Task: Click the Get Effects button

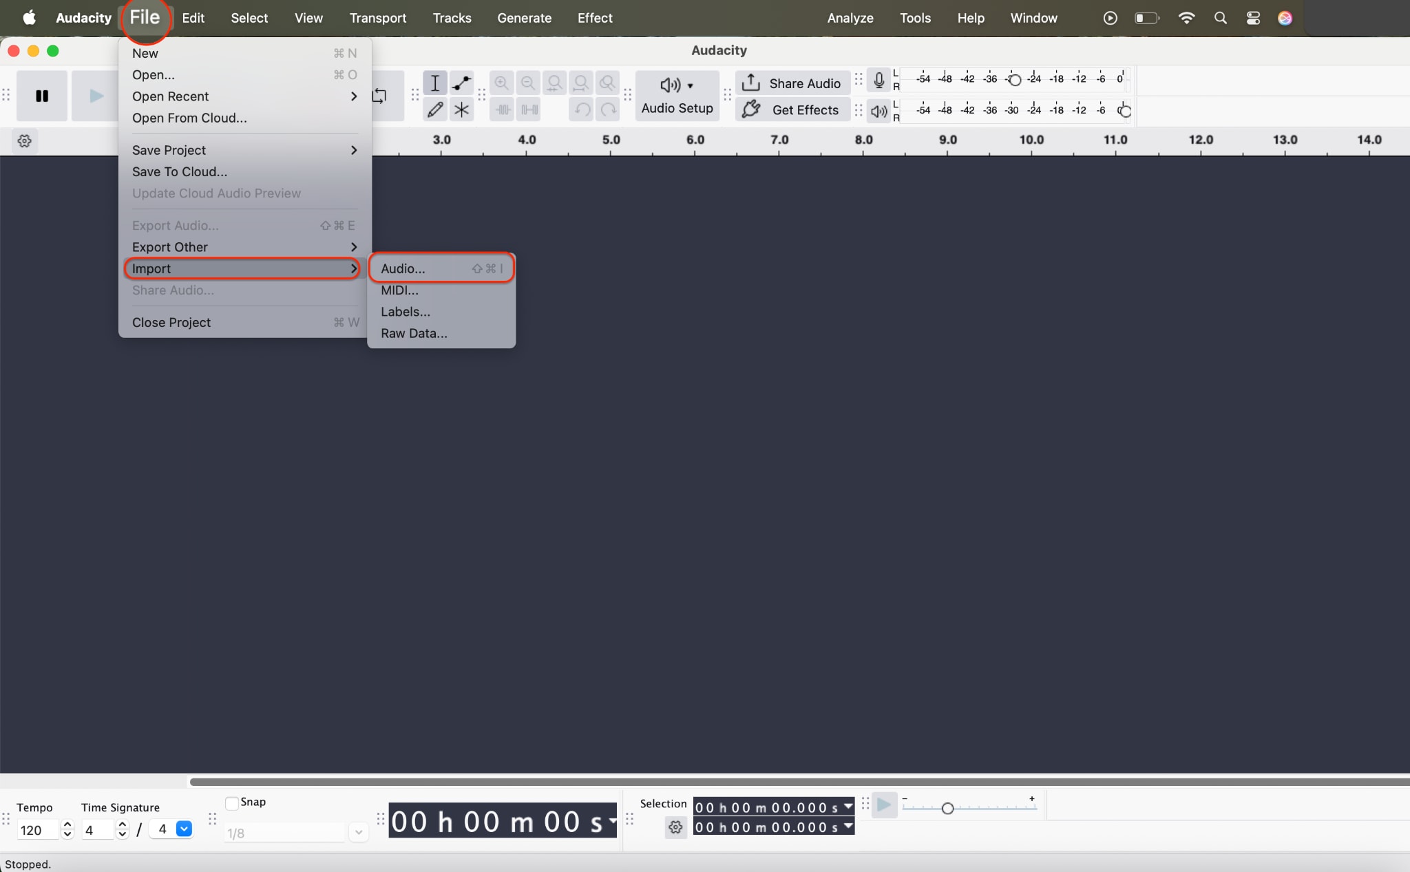Action: pos(792,110)
